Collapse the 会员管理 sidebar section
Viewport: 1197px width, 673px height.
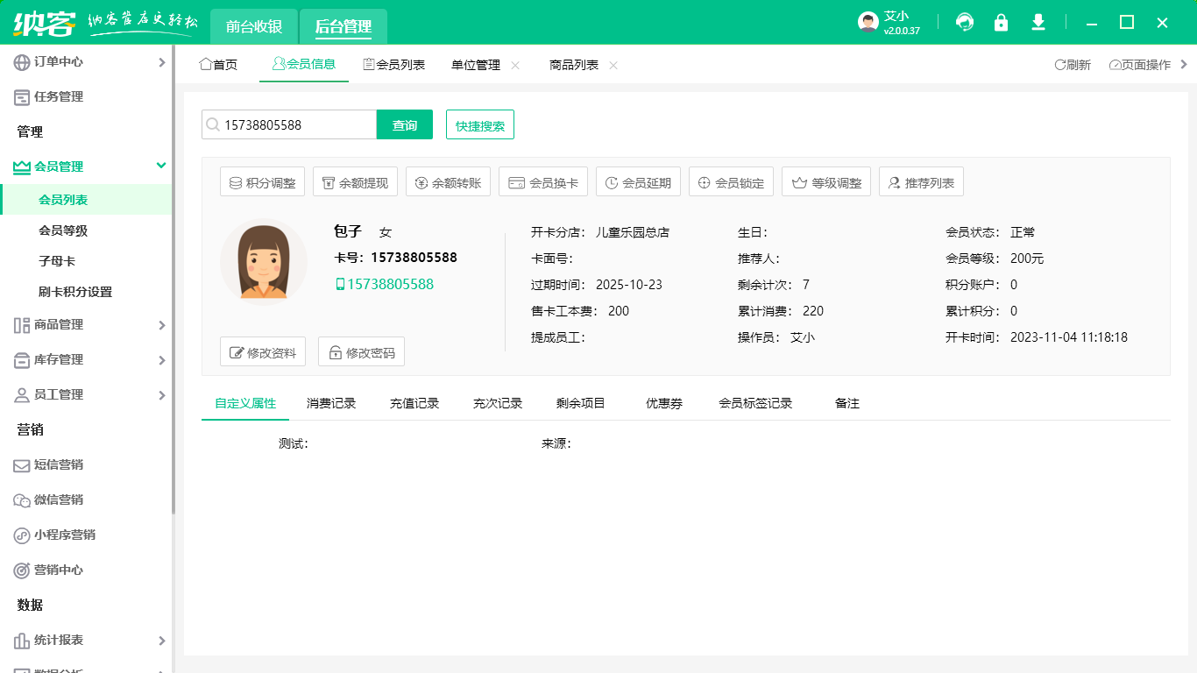[88, 166]
